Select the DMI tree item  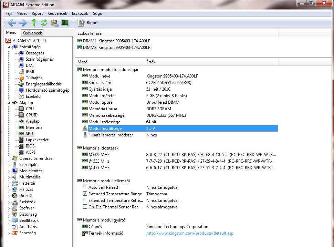30,65
